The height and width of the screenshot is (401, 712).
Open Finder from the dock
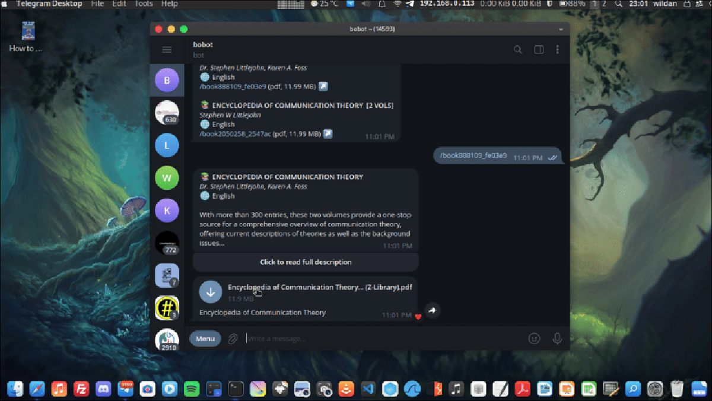pyautogui.click(x=15, y=389)
